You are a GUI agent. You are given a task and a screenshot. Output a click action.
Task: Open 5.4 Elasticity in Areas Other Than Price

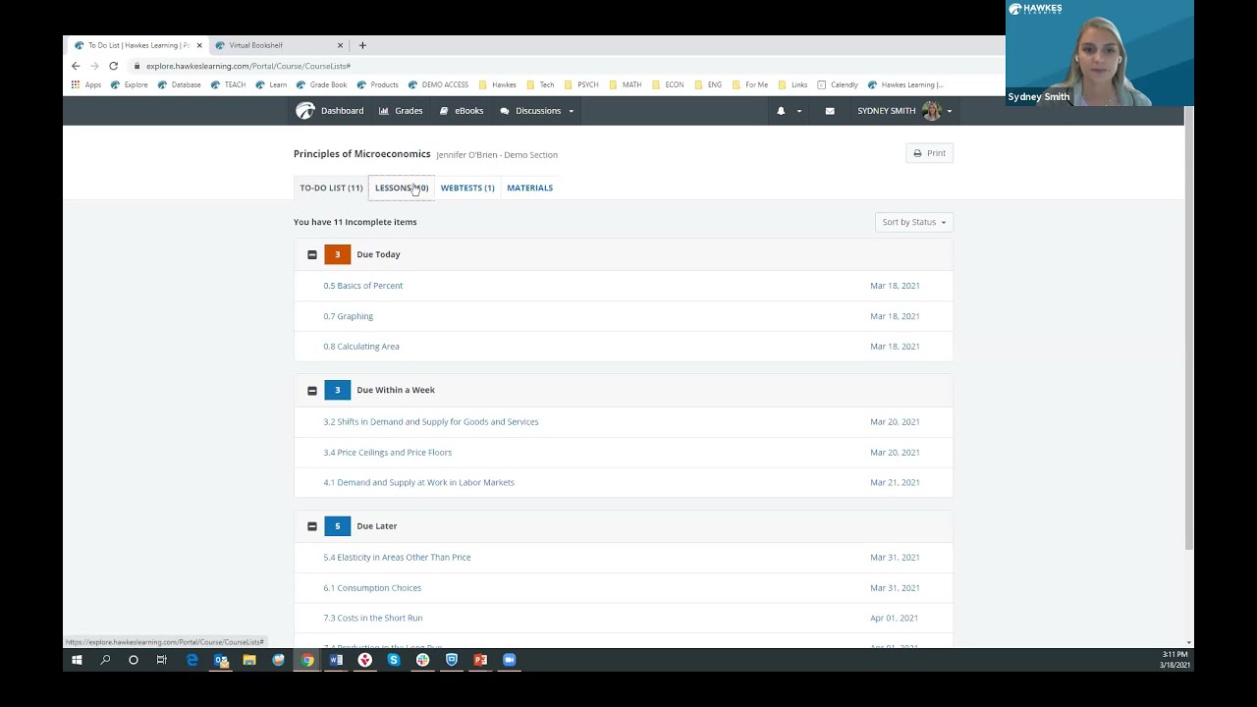pyautogui.click(x=398, y=557)
